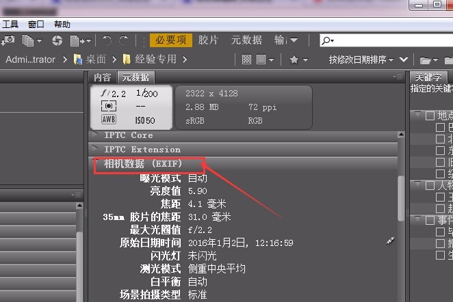This screenshot has width=453, height=302.
Task: Expand the IPTC Core section
Action: (95, 135)
